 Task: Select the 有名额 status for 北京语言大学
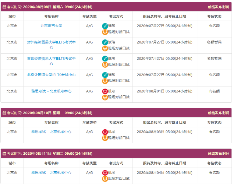pyautogui.click(x=214, y=26)
